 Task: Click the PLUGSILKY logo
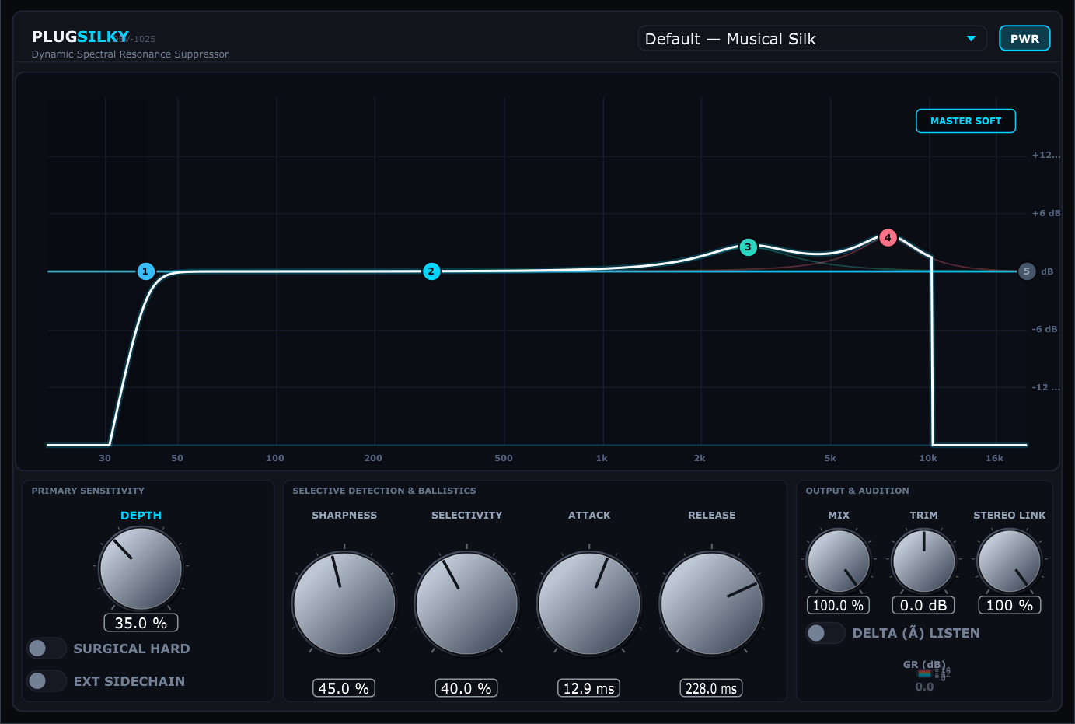[x=80, y=37]
